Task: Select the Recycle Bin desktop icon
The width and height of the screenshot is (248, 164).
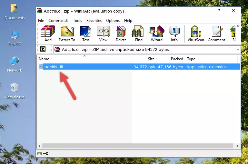Action: [x=15, y=91]
